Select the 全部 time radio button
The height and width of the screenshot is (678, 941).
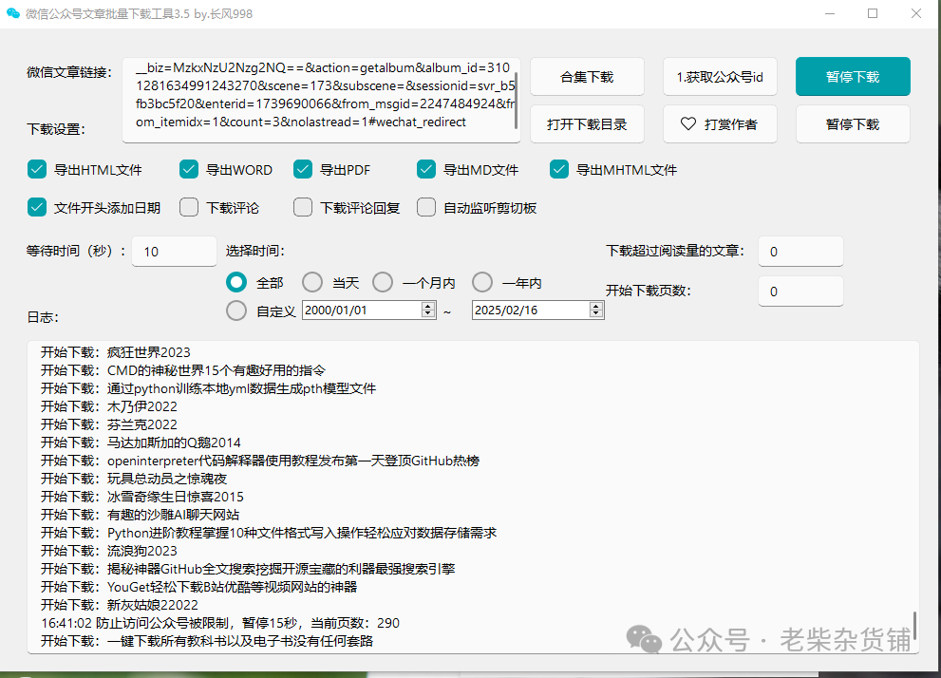236,282
